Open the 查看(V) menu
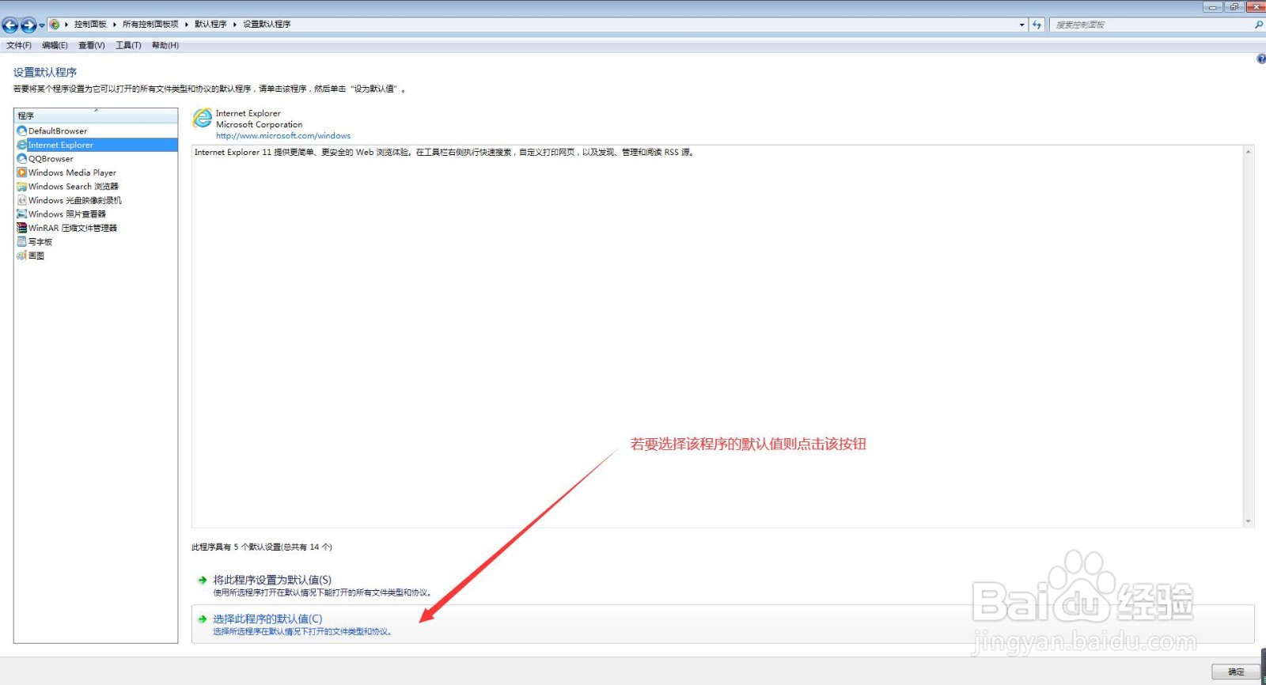This screenshot has height=685, width=1266. click(x=92, y=45)
